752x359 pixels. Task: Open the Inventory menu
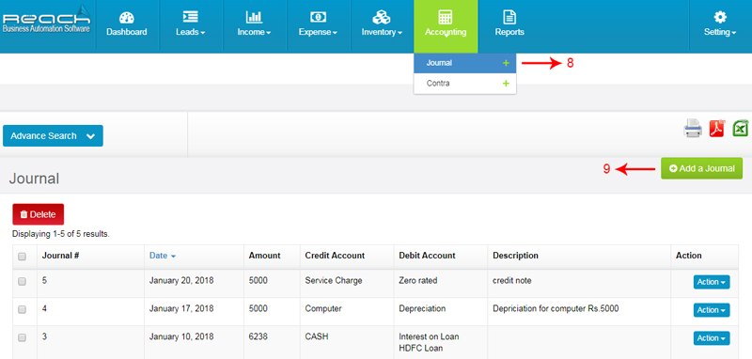[382, 25]
